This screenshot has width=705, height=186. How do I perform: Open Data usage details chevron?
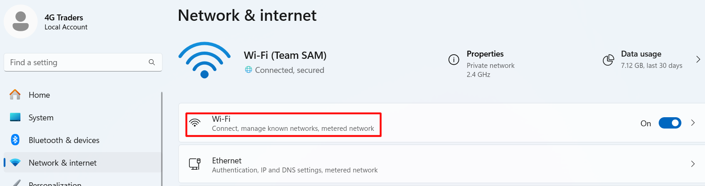[698, 59]
